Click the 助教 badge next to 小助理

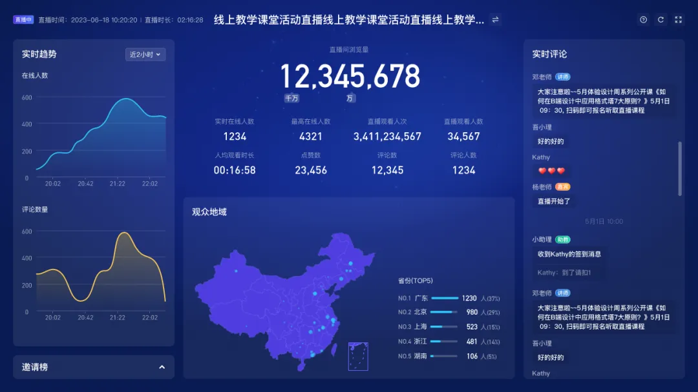pos(563,240)
